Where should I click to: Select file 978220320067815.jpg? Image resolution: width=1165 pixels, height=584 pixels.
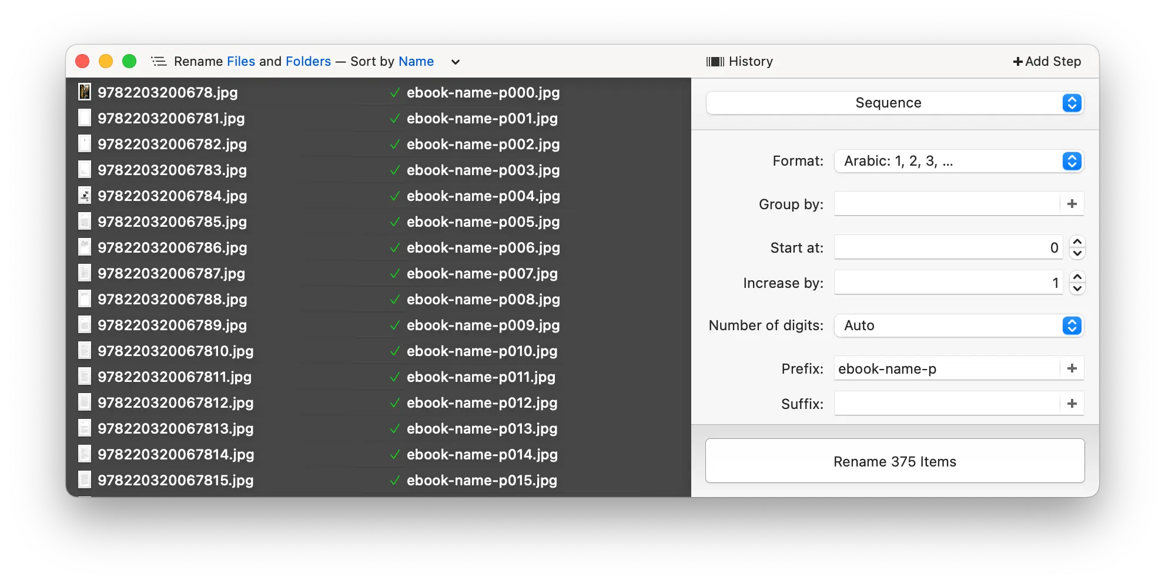(x=175, y=480)
